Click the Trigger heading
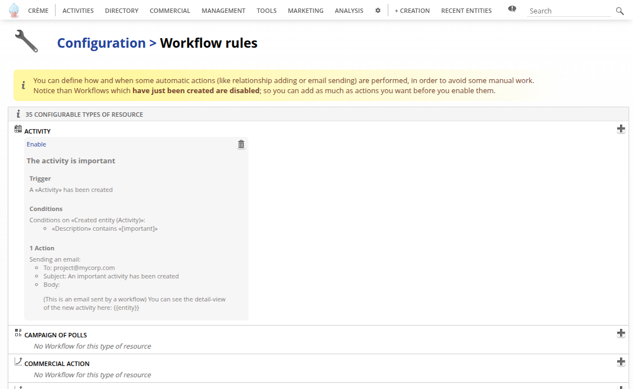Image resolution: width=633 pixels, height=389 pixels. click(x=40, y=179)
